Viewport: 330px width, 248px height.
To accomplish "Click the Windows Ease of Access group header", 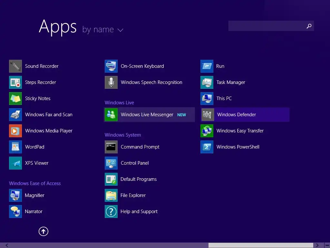I will 35,183.
